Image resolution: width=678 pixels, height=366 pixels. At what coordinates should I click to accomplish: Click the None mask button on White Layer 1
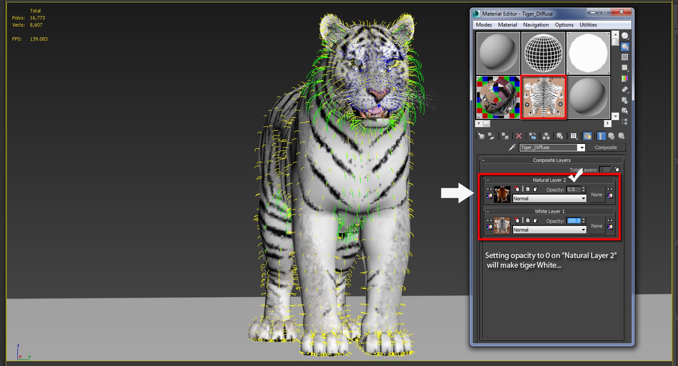[x=597, y=226]
